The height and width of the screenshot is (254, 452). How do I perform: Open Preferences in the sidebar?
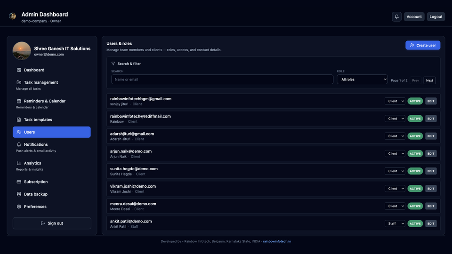click(52, 206)
